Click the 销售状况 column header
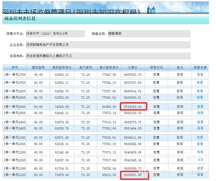The image size is (216, 181). [x=156, y=68]
